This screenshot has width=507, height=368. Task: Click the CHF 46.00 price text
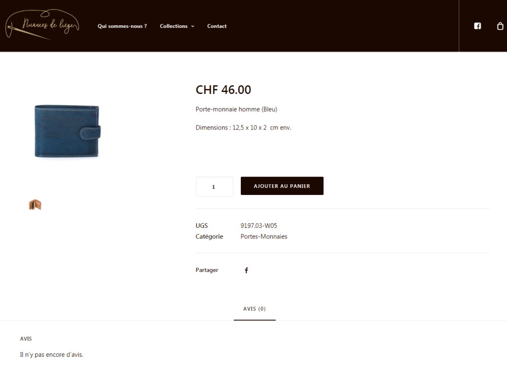tap(223, 90)
